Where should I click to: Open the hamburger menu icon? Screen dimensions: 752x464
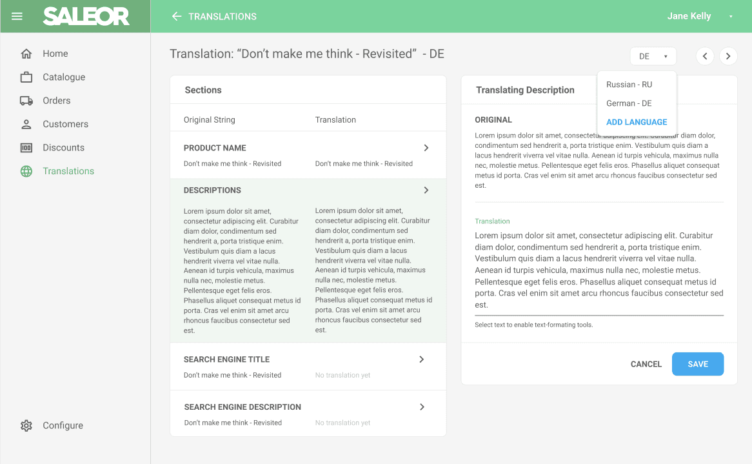(x=17, y=16)
